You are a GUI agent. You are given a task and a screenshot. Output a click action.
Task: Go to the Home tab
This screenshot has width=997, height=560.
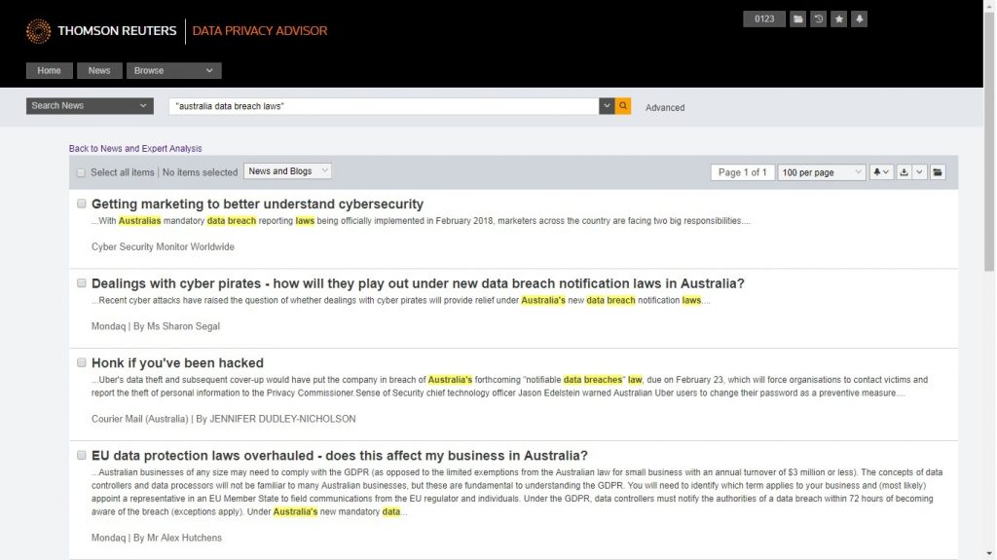(x=49, y=71)
